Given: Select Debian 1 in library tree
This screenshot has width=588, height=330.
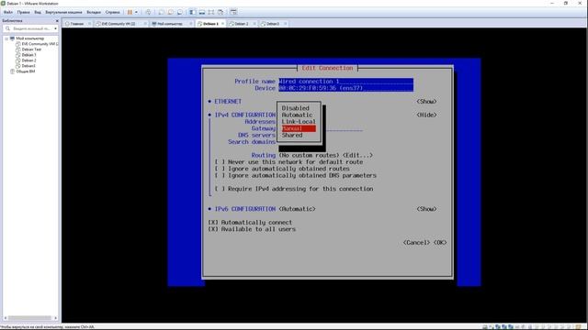Looking at the screenshot, I should [x=28, y=55].
